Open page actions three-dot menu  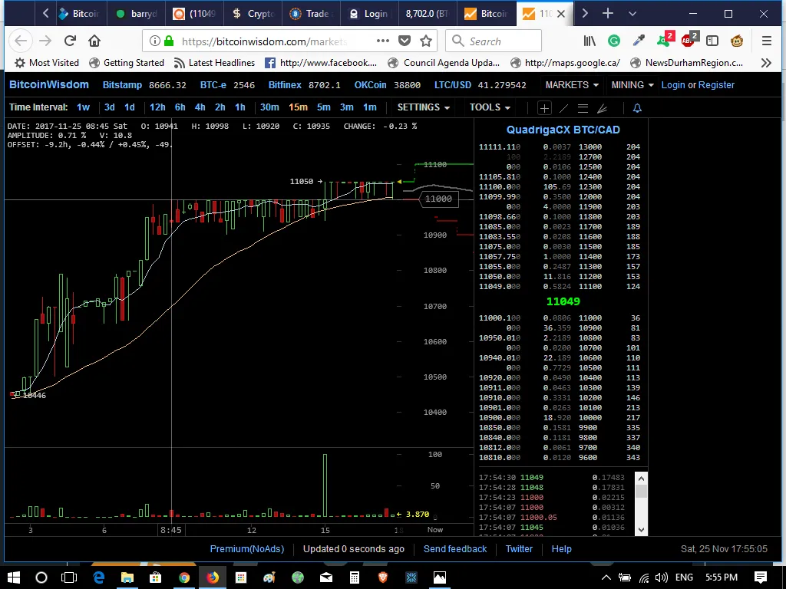point(382,41)
